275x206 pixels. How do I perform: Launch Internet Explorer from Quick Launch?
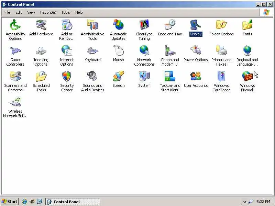tap(24, 202)
